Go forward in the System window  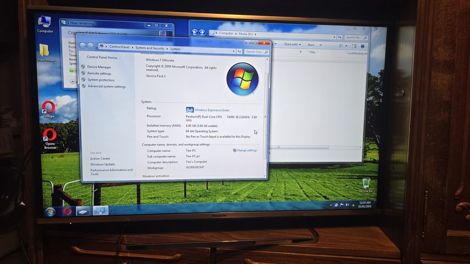(x=90, y=46)
